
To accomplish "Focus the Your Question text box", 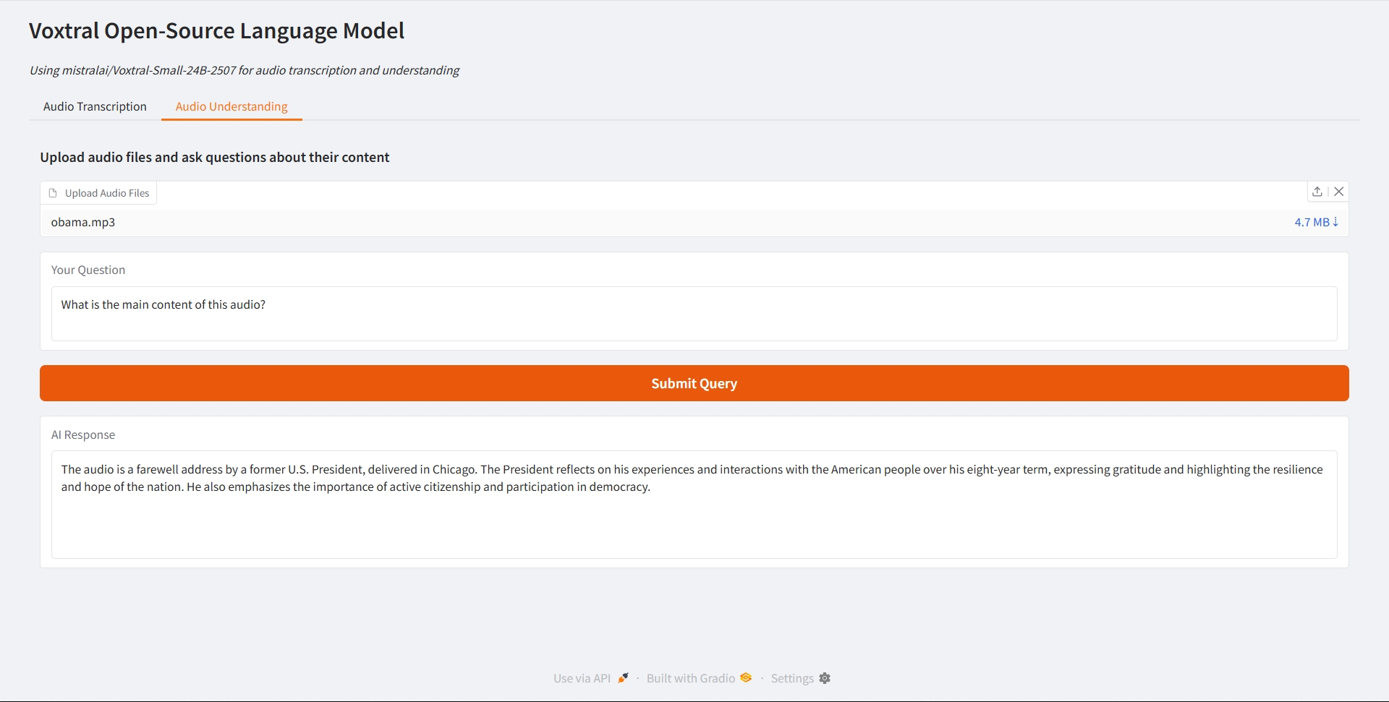I will coord(694,313).
